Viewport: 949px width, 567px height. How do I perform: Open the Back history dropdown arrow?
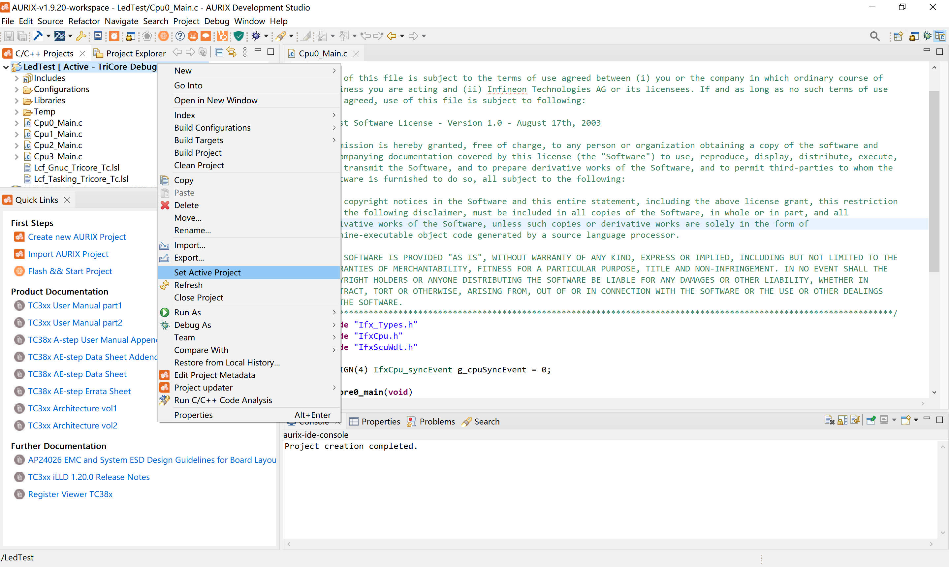(x=402, y=36)
